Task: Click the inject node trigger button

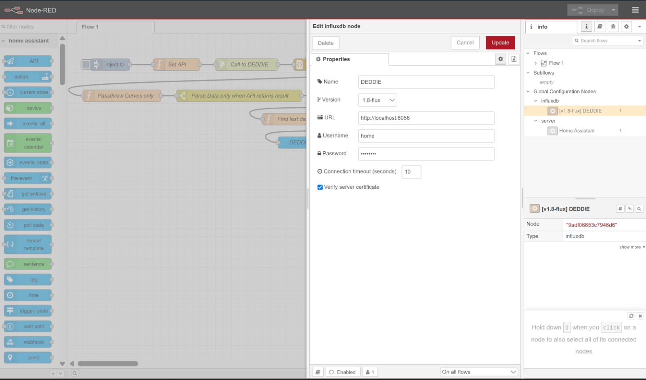Action: 86,64
